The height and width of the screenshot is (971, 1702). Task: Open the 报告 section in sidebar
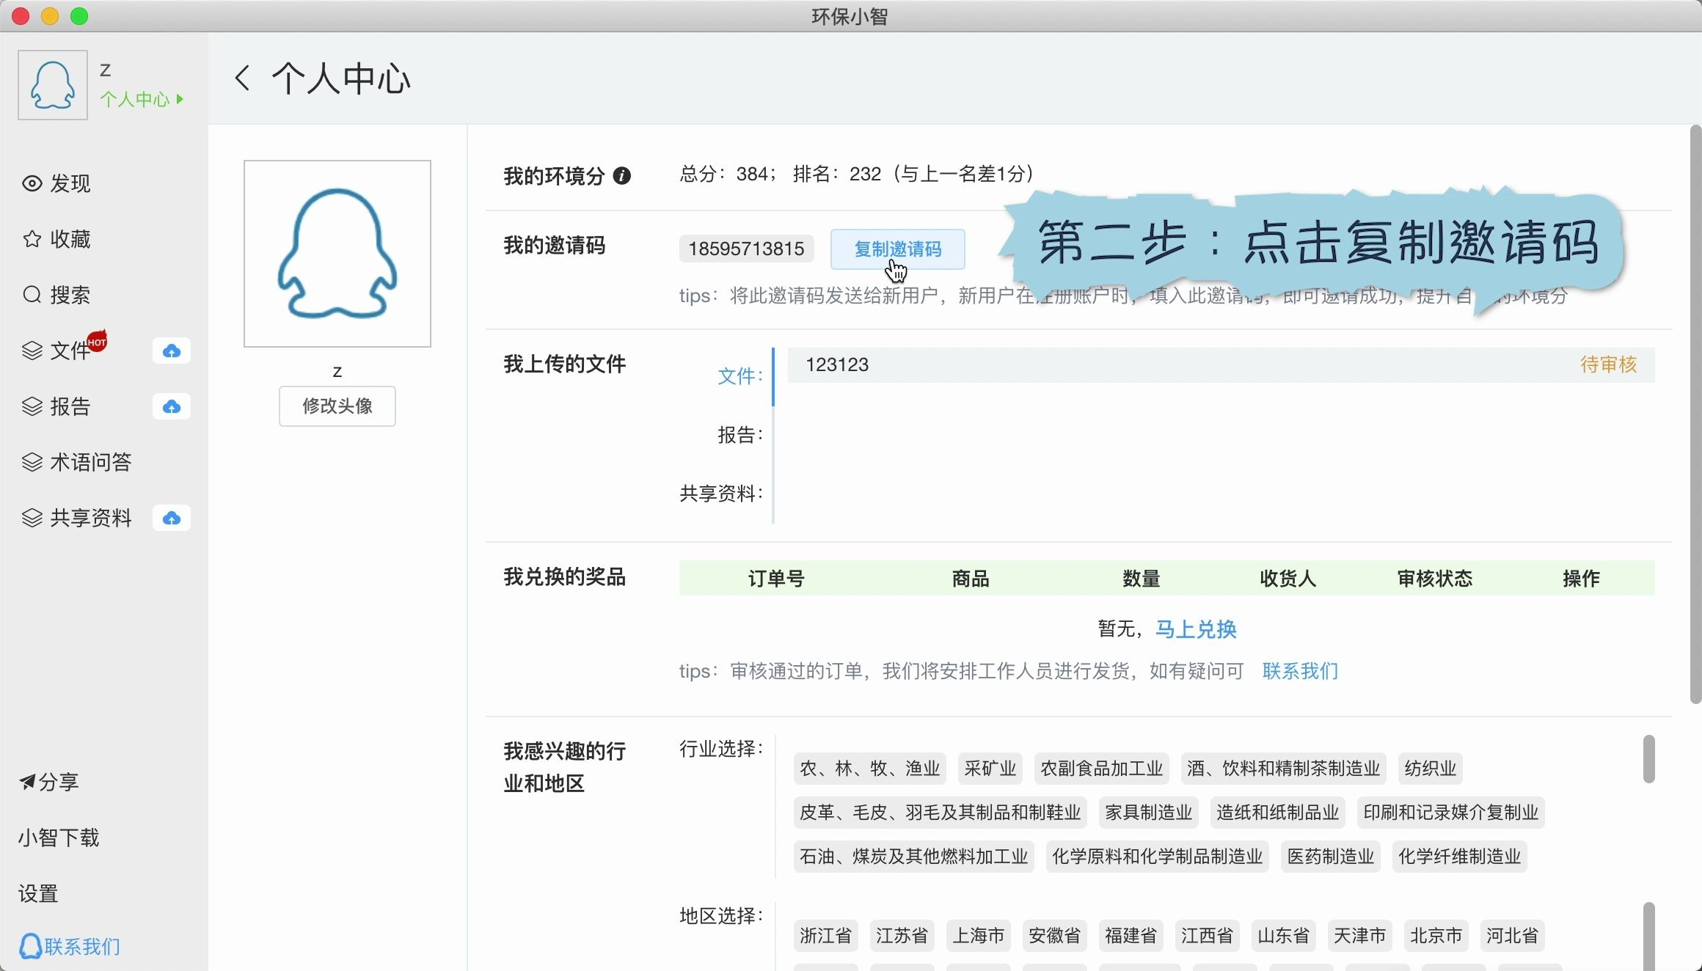70,406
